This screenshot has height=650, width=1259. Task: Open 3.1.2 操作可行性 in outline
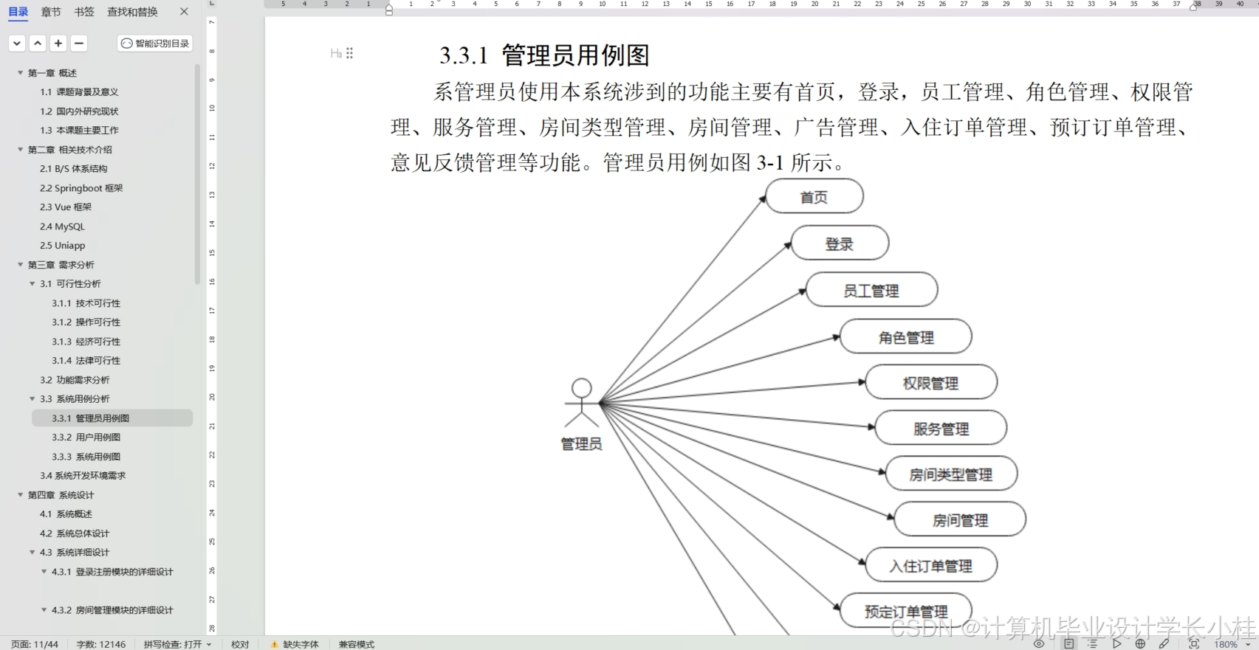pos(86,322)
